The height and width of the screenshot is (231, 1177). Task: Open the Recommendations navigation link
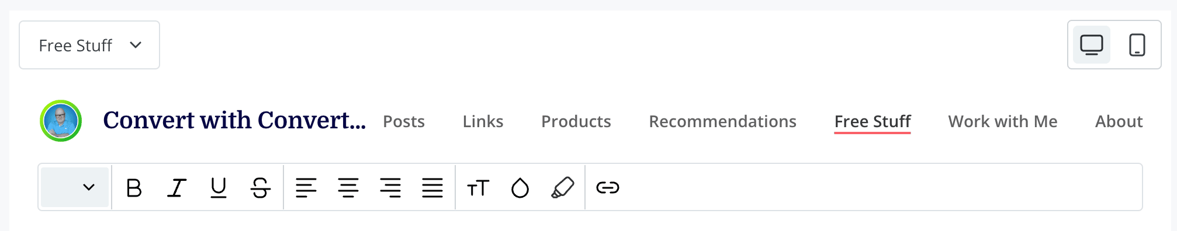point(722,121)
